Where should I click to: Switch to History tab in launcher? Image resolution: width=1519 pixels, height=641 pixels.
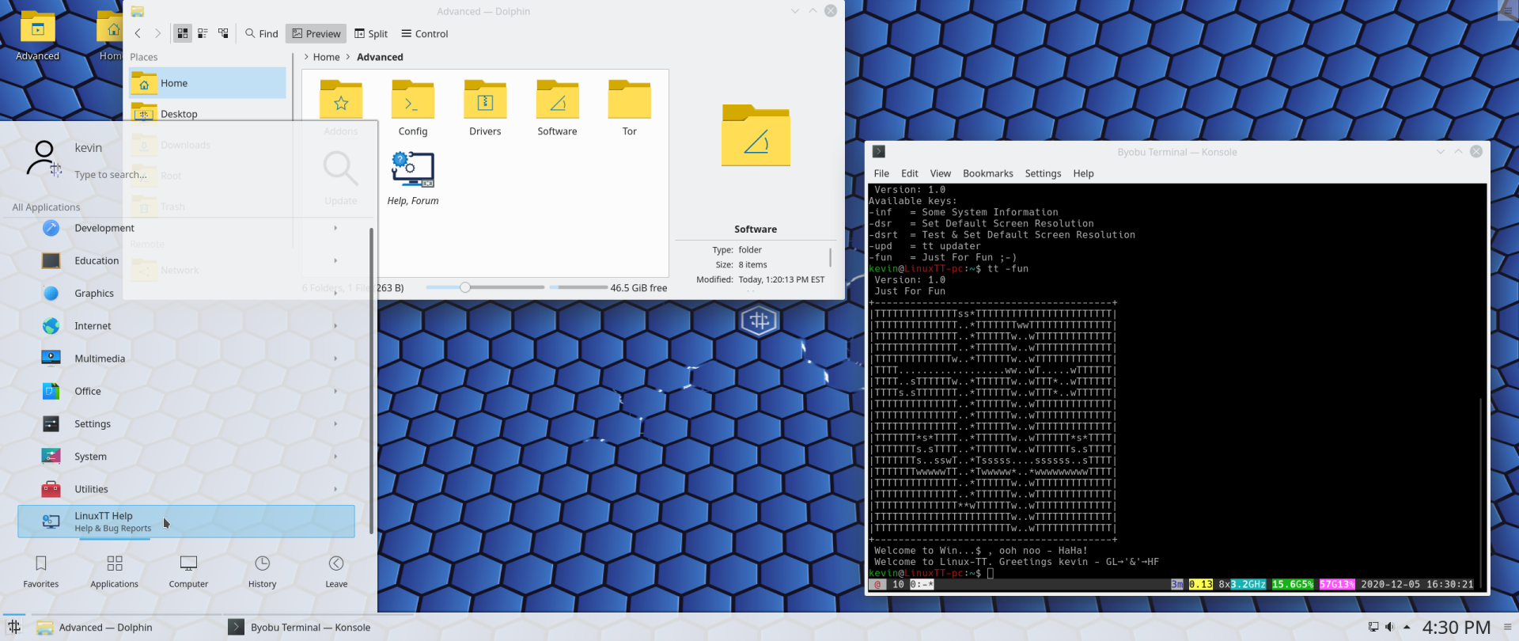tap(263, 571)
